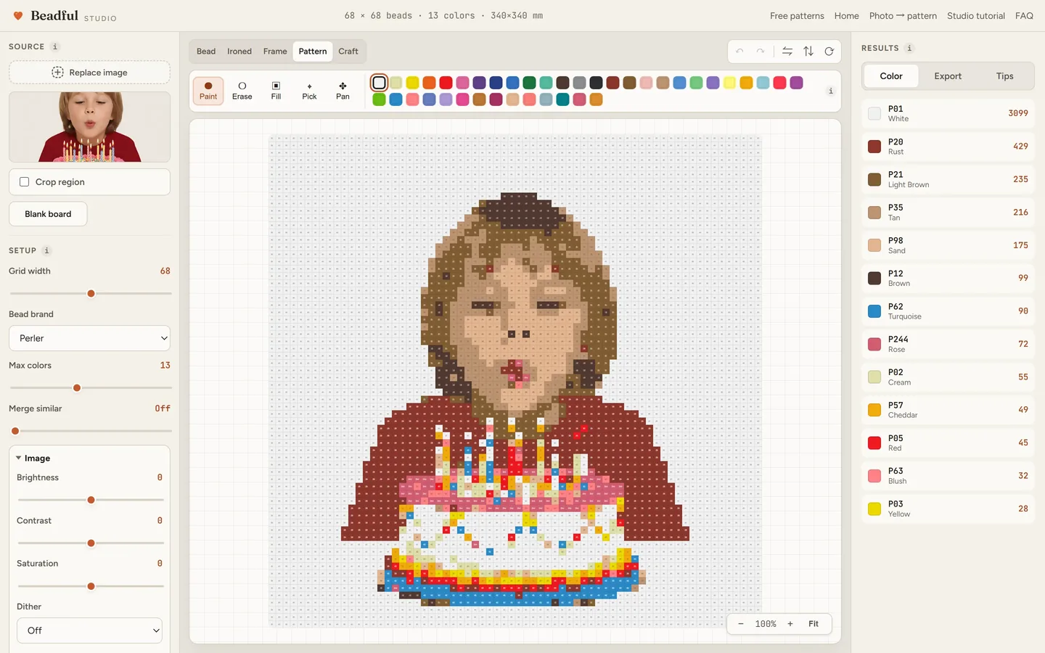The height and width of the screenshot is (653, 1045).
Task: Select the P57 Cheddar color row
Action: tap(948, 410)
